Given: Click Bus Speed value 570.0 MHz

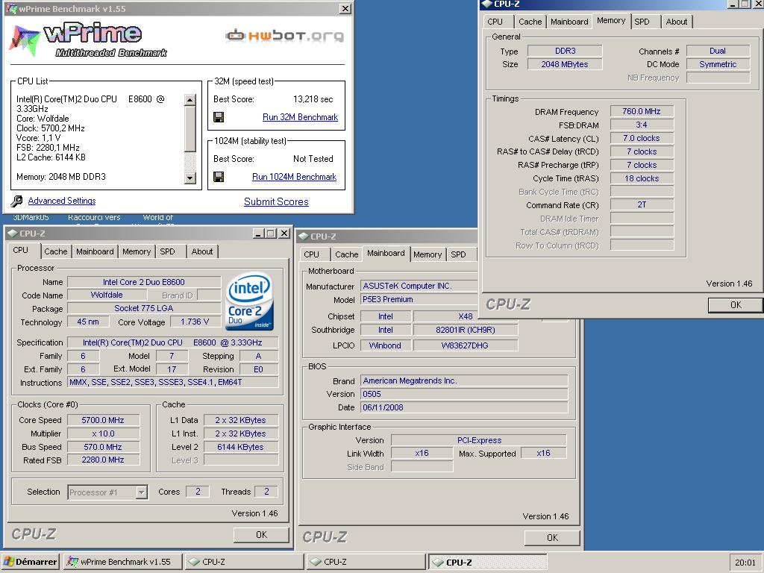Looking at the screenshot, I should tap(103, 447).
